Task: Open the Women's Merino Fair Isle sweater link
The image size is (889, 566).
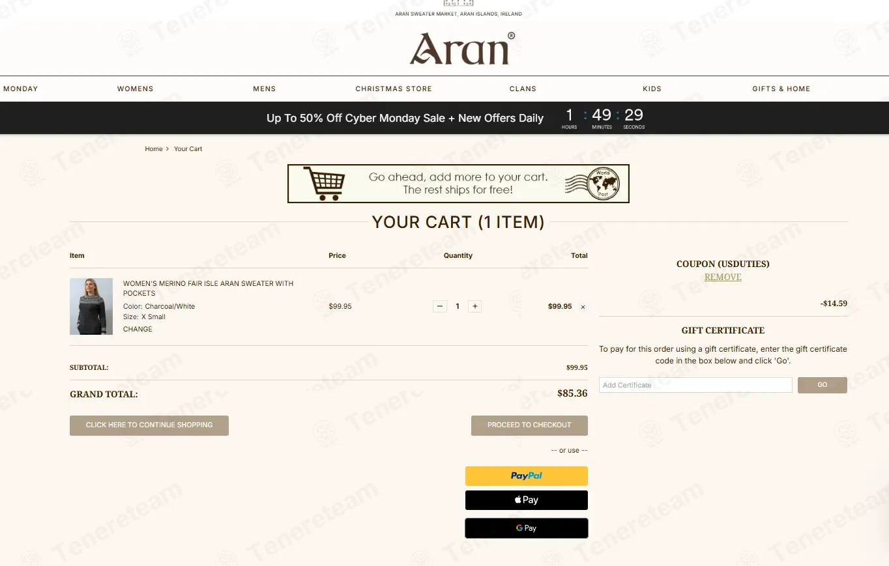Action: click(209, 288)
